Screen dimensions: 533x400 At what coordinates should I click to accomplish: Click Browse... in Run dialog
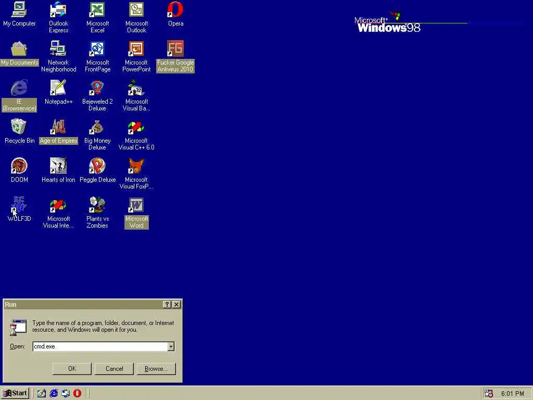click(156, 369)
